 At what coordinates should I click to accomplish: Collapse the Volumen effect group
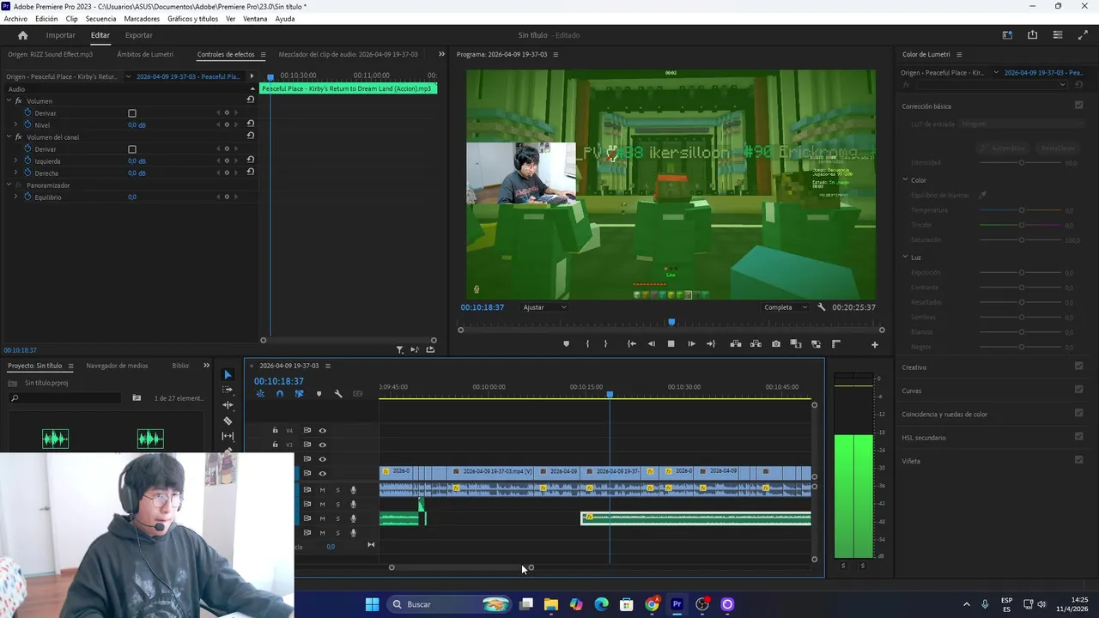[9, 101]
